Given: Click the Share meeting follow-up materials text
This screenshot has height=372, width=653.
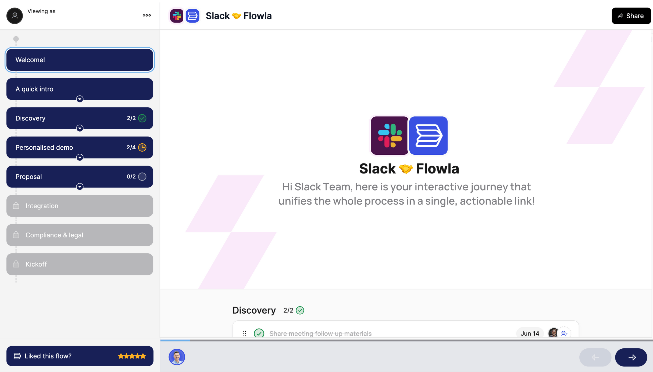Looking at the screenshot, I should 320,333.
